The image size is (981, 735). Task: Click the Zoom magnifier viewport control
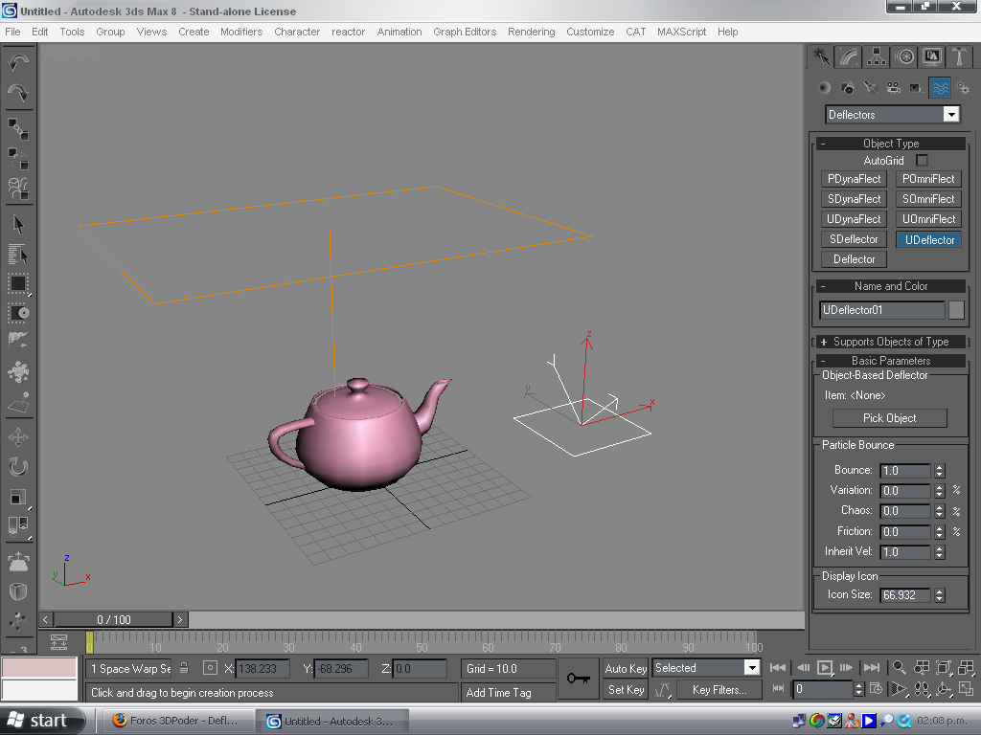899,667
